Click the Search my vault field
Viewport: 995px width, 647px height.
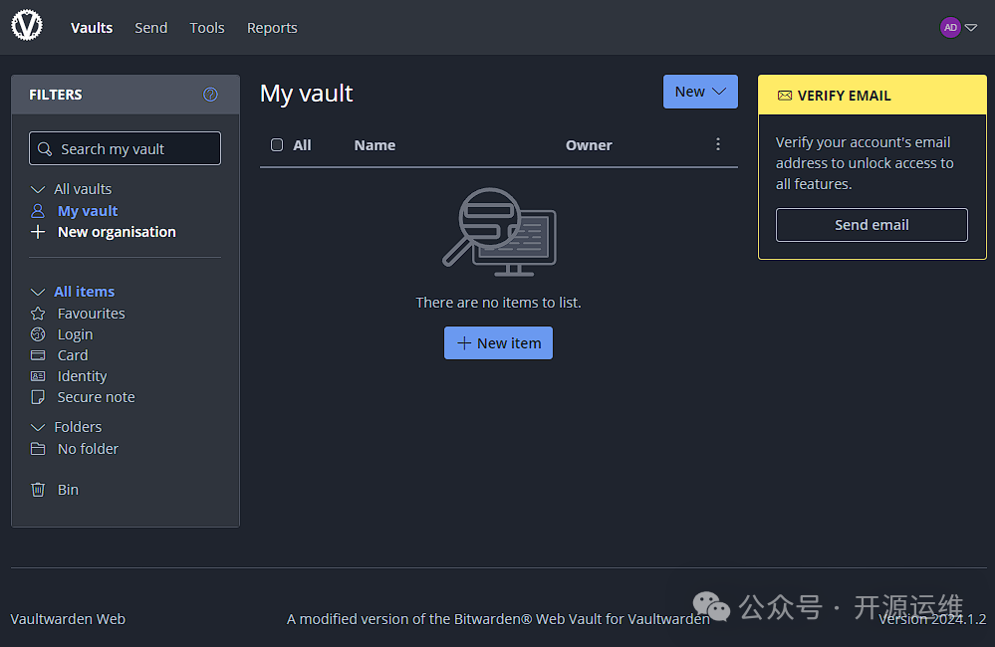pos(124,147)
